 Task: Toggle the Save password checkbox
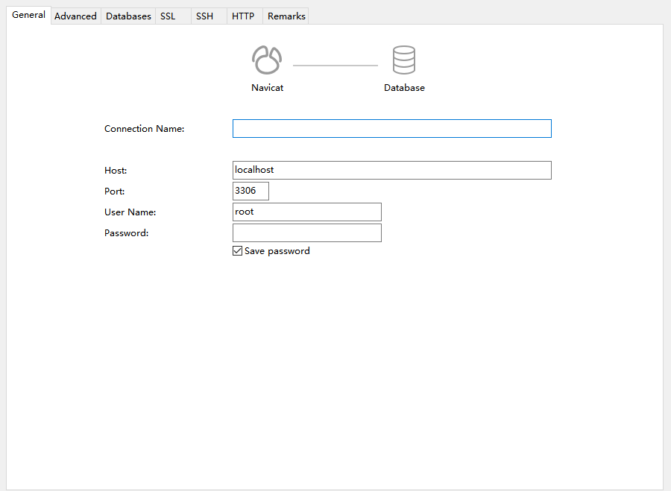238,251
